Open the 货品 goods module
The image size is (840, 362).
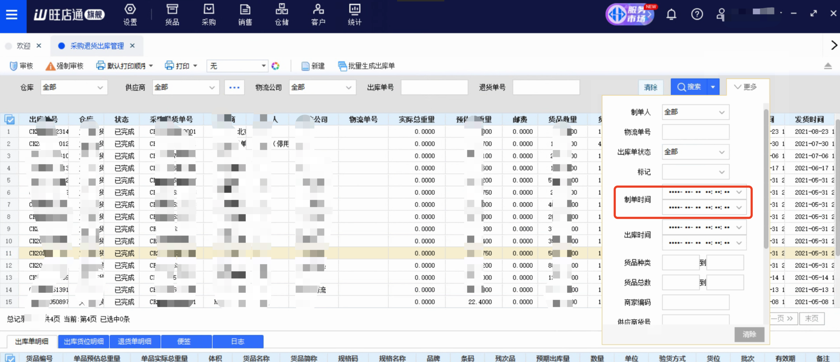click(172, 15)
